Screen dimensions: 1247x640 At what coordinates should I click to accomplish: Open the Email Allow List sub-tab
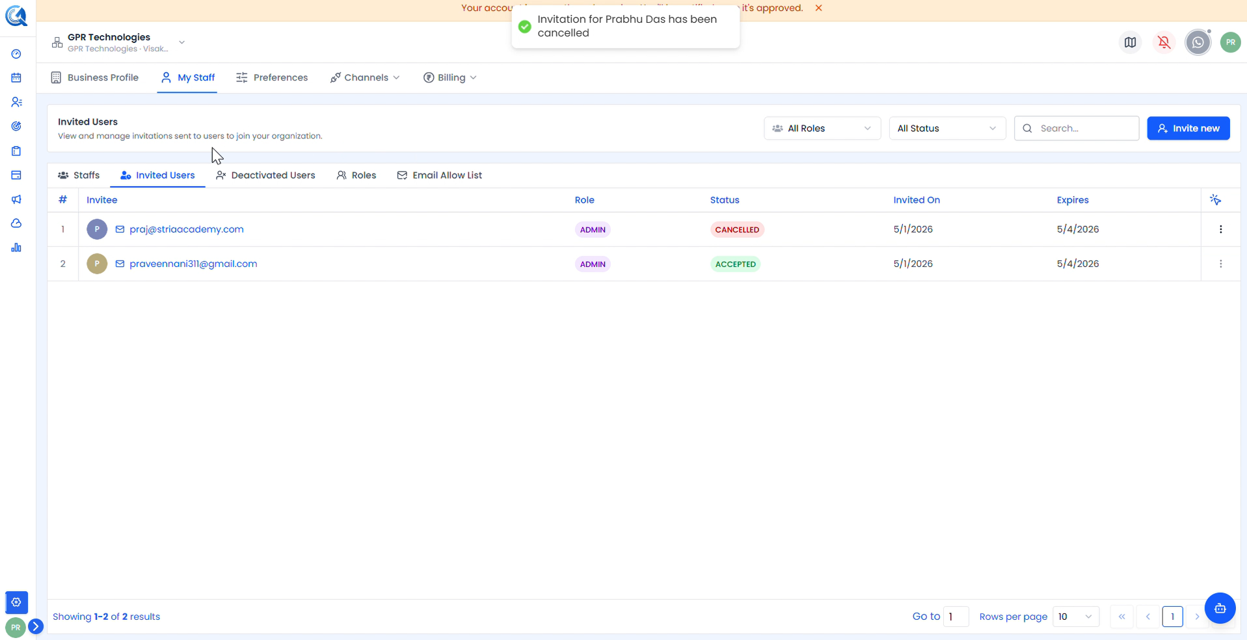(440, 175)
